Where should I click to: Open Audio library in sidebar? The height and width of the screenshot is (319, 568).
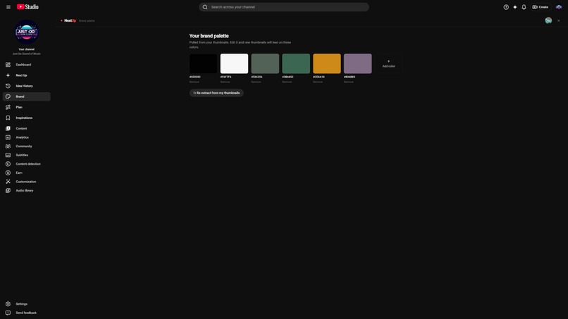(x=27, y=190)
